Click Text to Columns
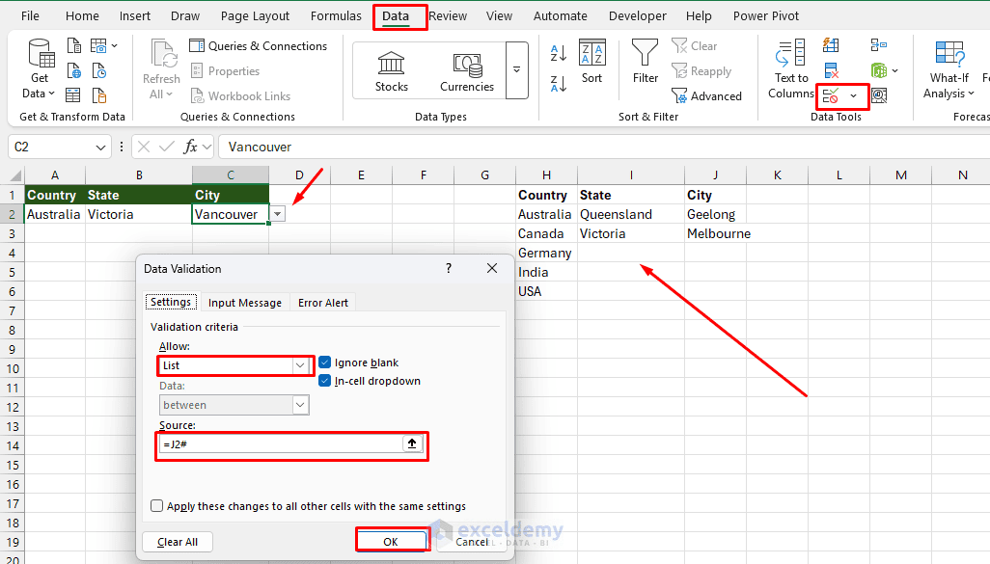Screen dimensions: 990x564 pyautogui.click(x=791, y=68)
